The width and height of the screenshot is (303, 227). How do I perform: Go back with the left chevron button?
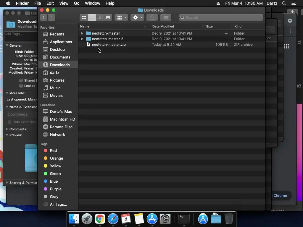coord(44,17)
